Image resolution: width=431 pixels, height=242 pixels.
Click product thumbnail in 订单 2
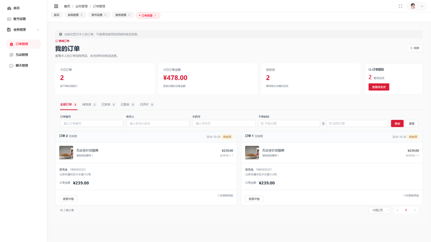click(66, 153)
